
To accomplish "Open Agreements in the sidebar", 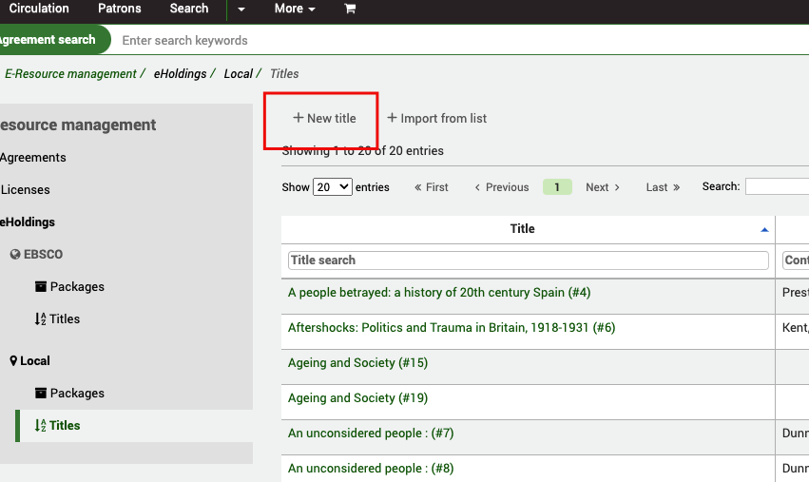I will [33, 158].
